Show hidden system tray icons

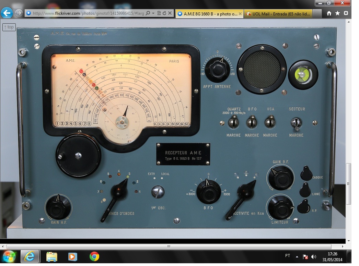(x=297, y=257)
